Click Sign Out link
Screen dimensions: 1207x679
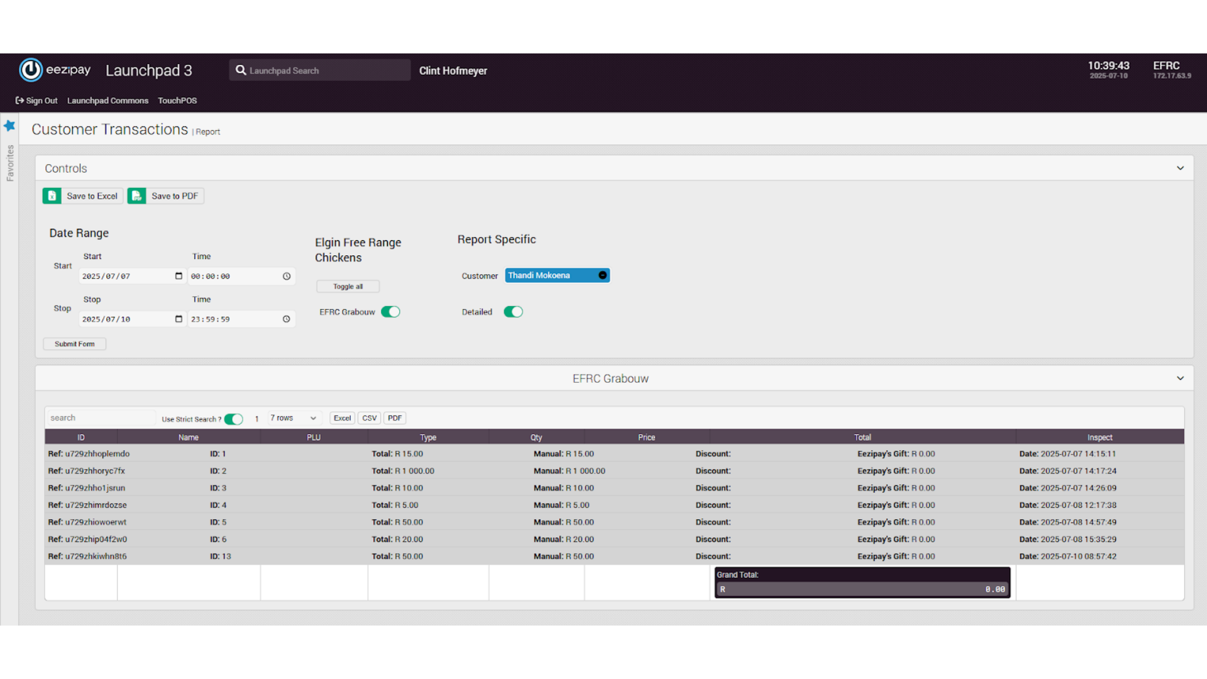[36, 101]
